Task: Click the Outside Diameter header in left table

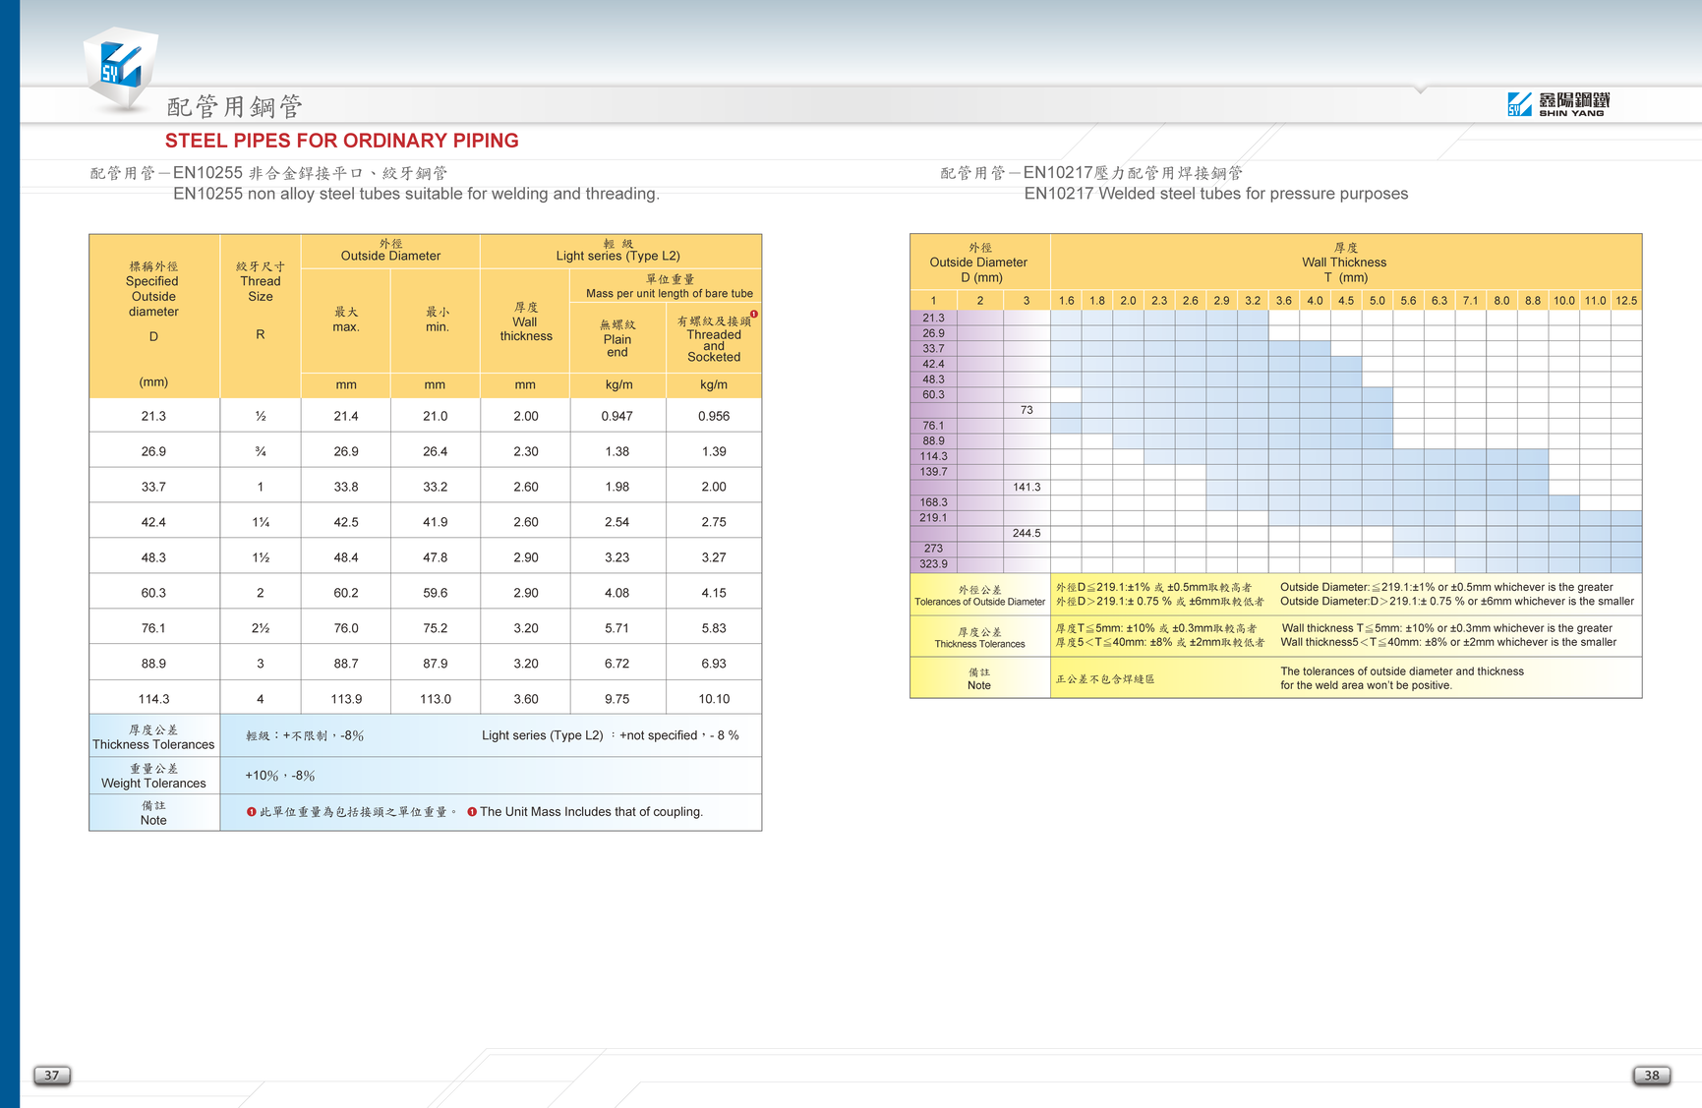Action: [x=390, y=250]
